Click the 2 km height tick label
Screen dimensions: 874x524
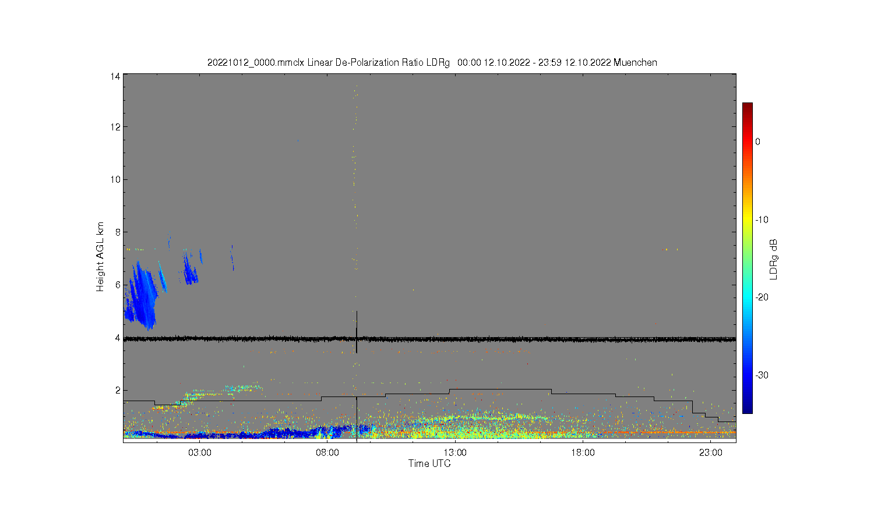(x=118, y=390)
